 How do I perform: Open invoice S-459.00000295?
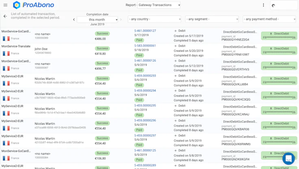pyautogui.click(x=145, y=105)
